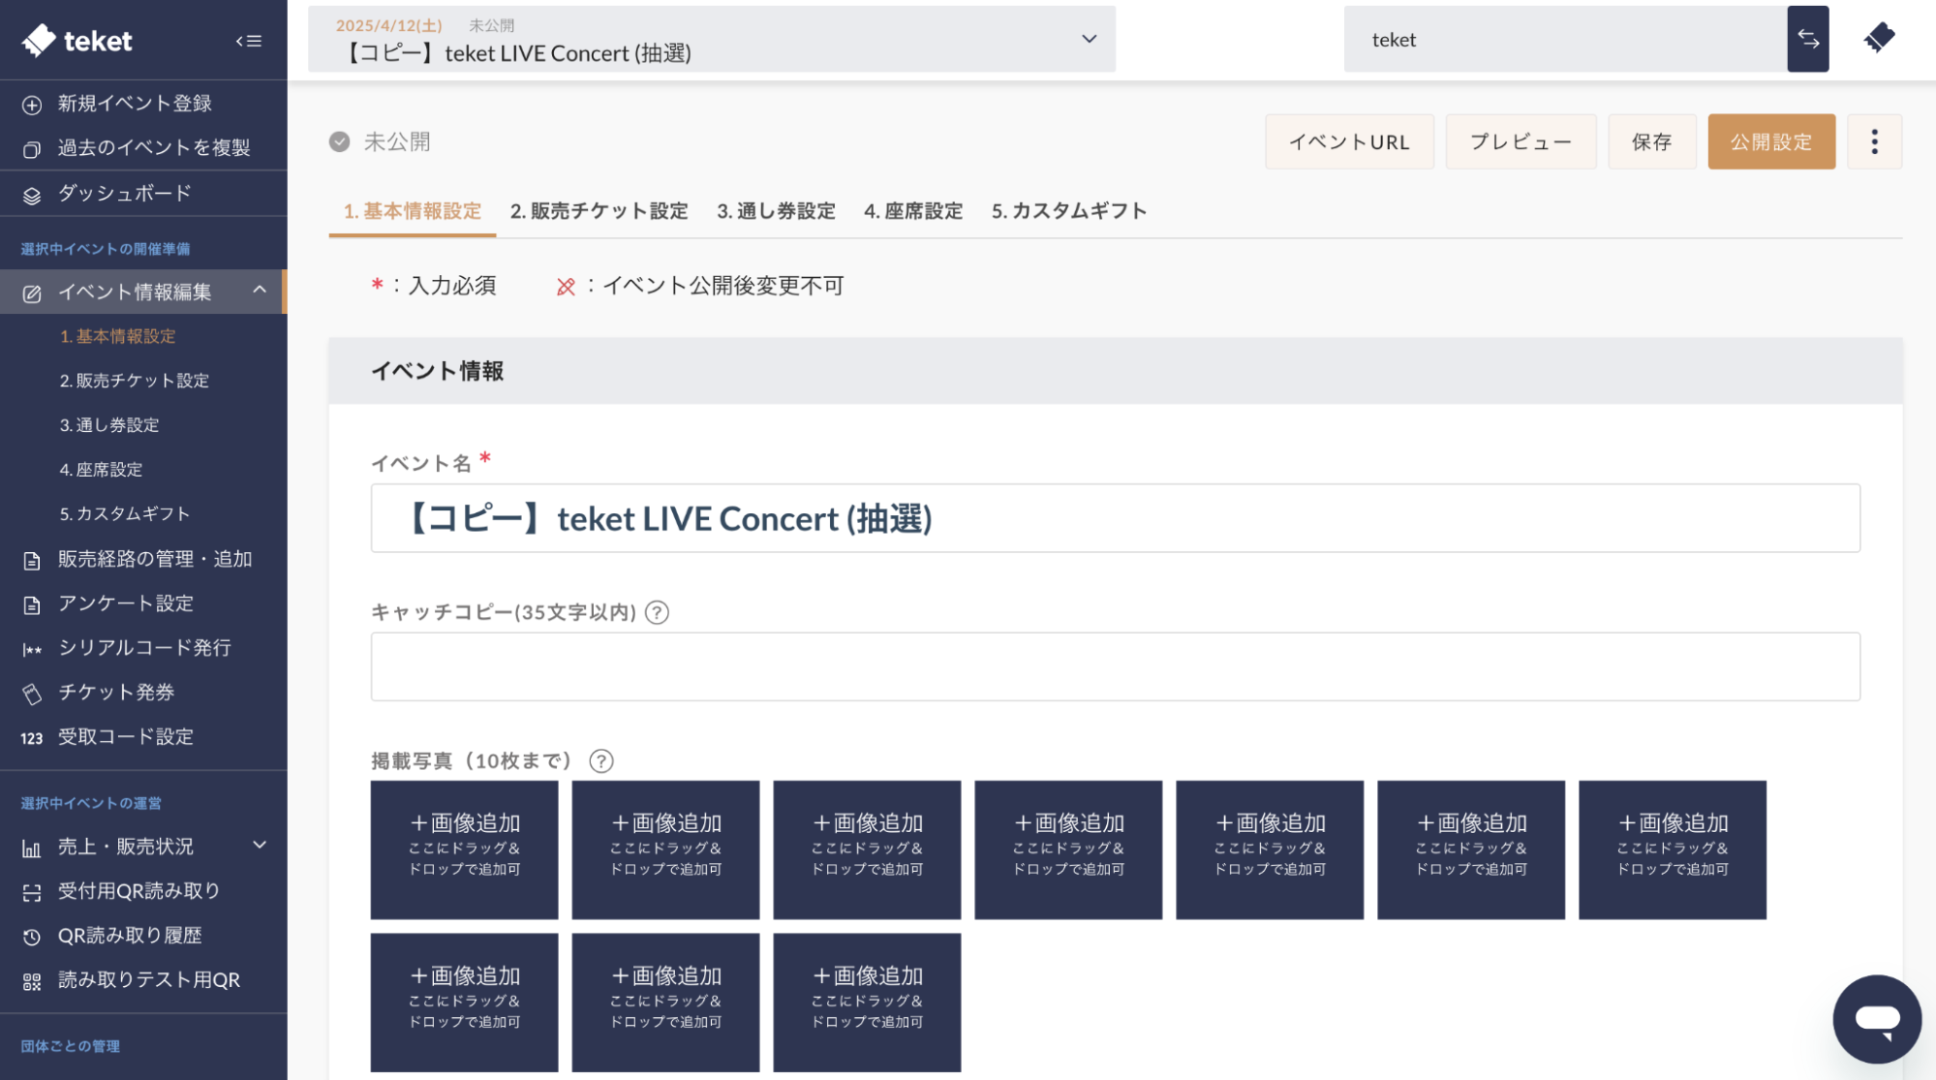Click the 読み取りテスト用QR code icon
Viewport: 1936px width, 1080px height.
click(x=30, y=979)
